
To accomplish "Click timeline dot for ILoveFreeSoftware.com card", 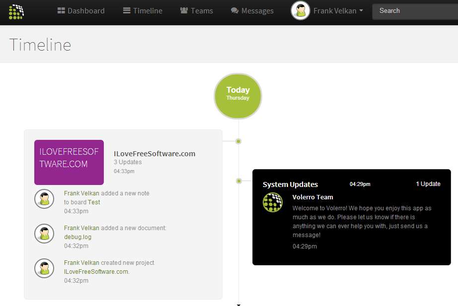I will (238, 141).
